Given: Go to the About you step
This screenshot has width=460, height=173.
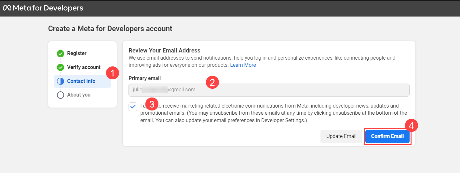Looking at the screenshot, I should click(79, 95).
